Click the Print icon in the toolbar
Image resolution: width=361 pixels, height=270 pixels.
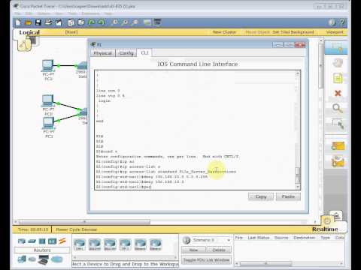pos(48,23)
